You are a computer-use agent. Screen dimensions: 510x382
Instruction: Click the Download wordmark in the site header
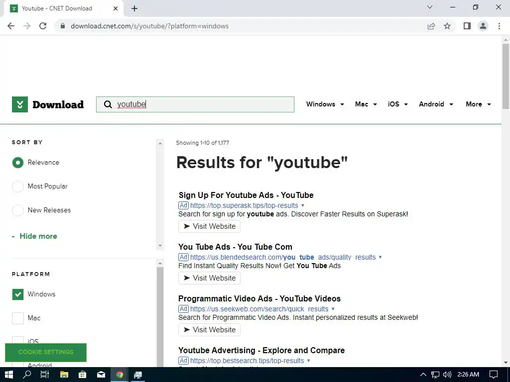(58, 104)
